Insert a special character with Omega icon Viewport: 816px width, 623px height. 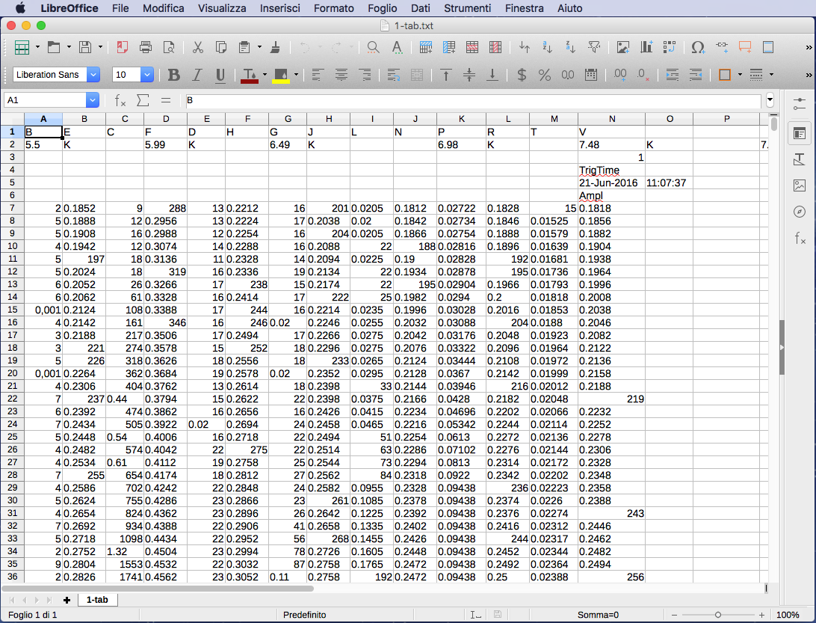click(x=697, y=47)
